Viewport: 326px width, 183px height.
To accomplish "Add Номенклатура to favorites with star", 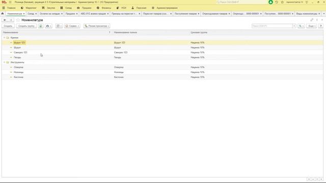I will pos(18,20).
